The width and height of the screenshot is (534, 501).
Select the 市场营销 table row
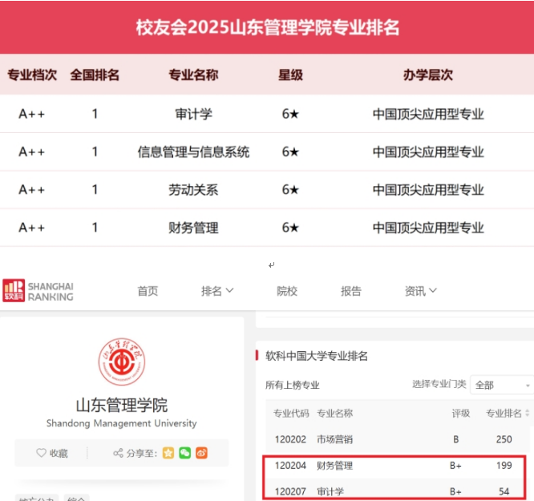[x=334, y=439]
